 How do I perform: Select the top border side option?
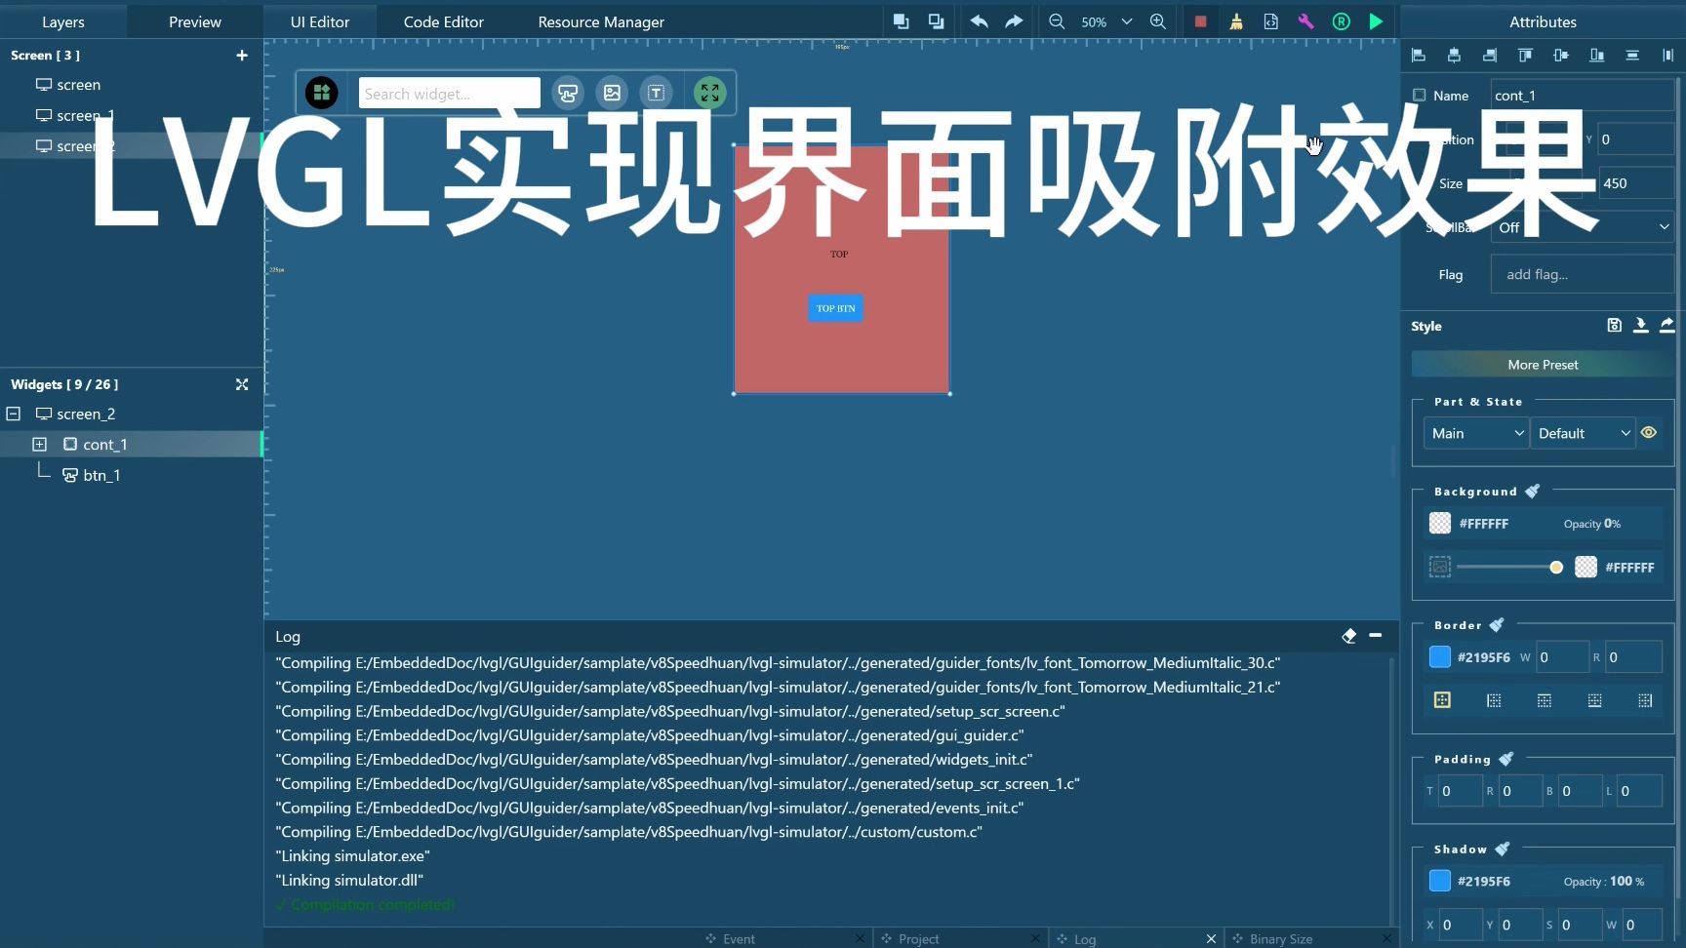click(x=1545, y=700)
